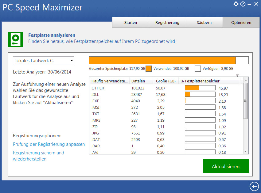
Task: Click the Letzte Analysen date 30/06/2014
Action: pos(60,72)
